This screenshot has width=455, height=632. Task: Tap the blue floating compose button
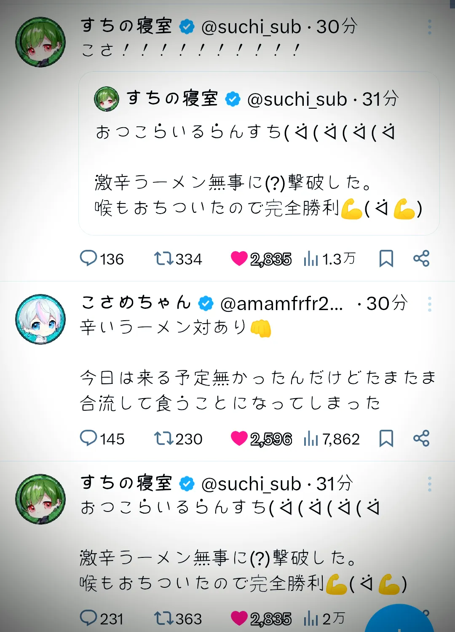coord(399,619)
